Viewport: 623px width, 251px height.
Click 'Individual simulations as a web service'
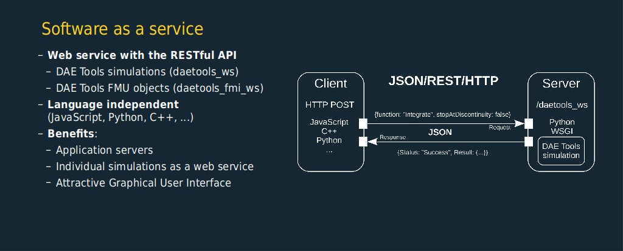pyautogui.click(x=155, y=167)
